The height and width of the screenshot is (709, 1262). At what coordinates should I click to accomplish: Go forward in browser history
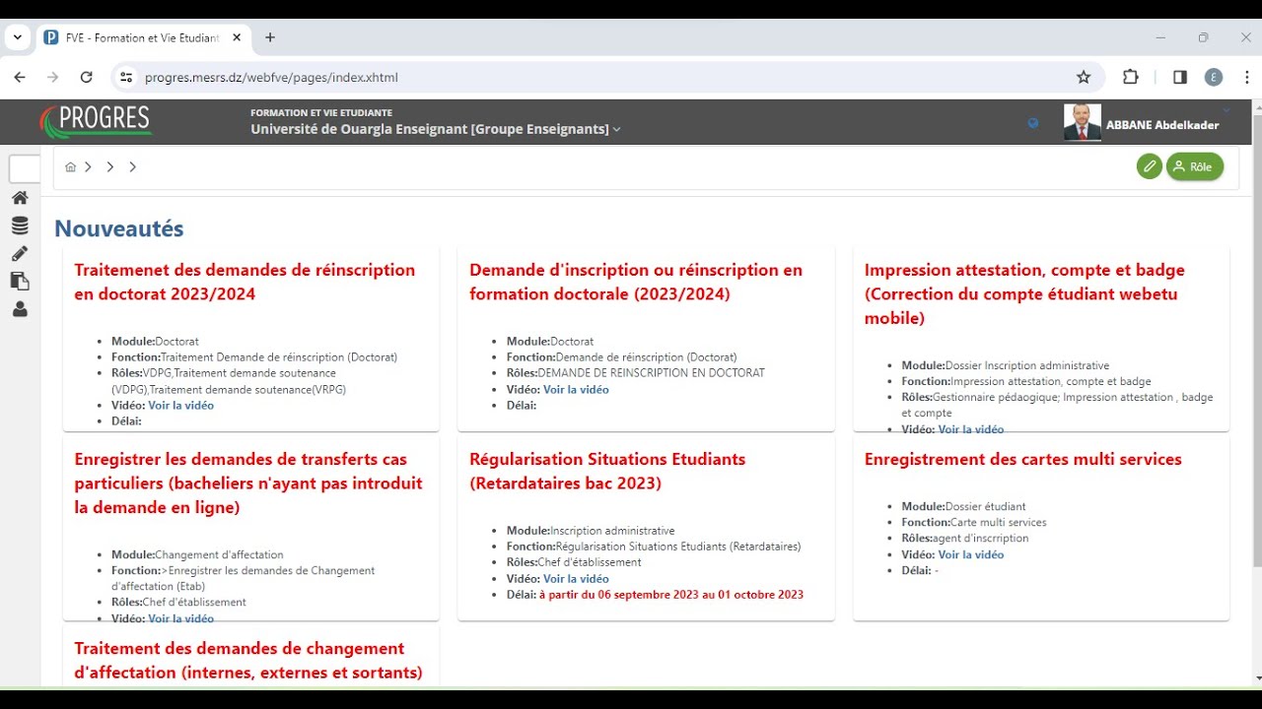[53, 77]
